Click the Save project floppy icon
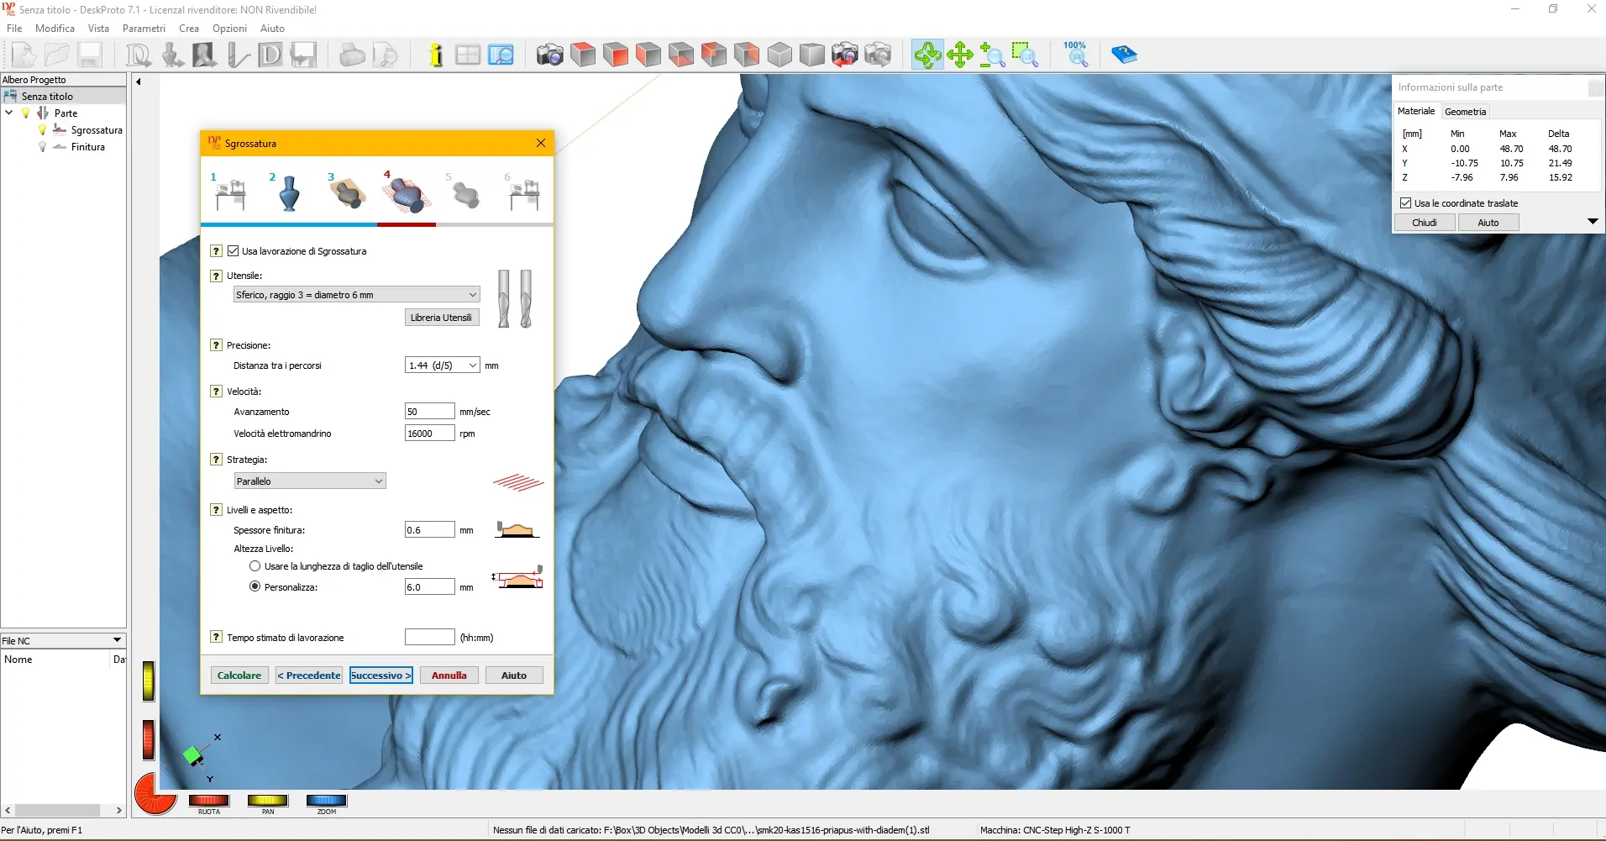Screen dimensions: 1606x841 (90, 55)
